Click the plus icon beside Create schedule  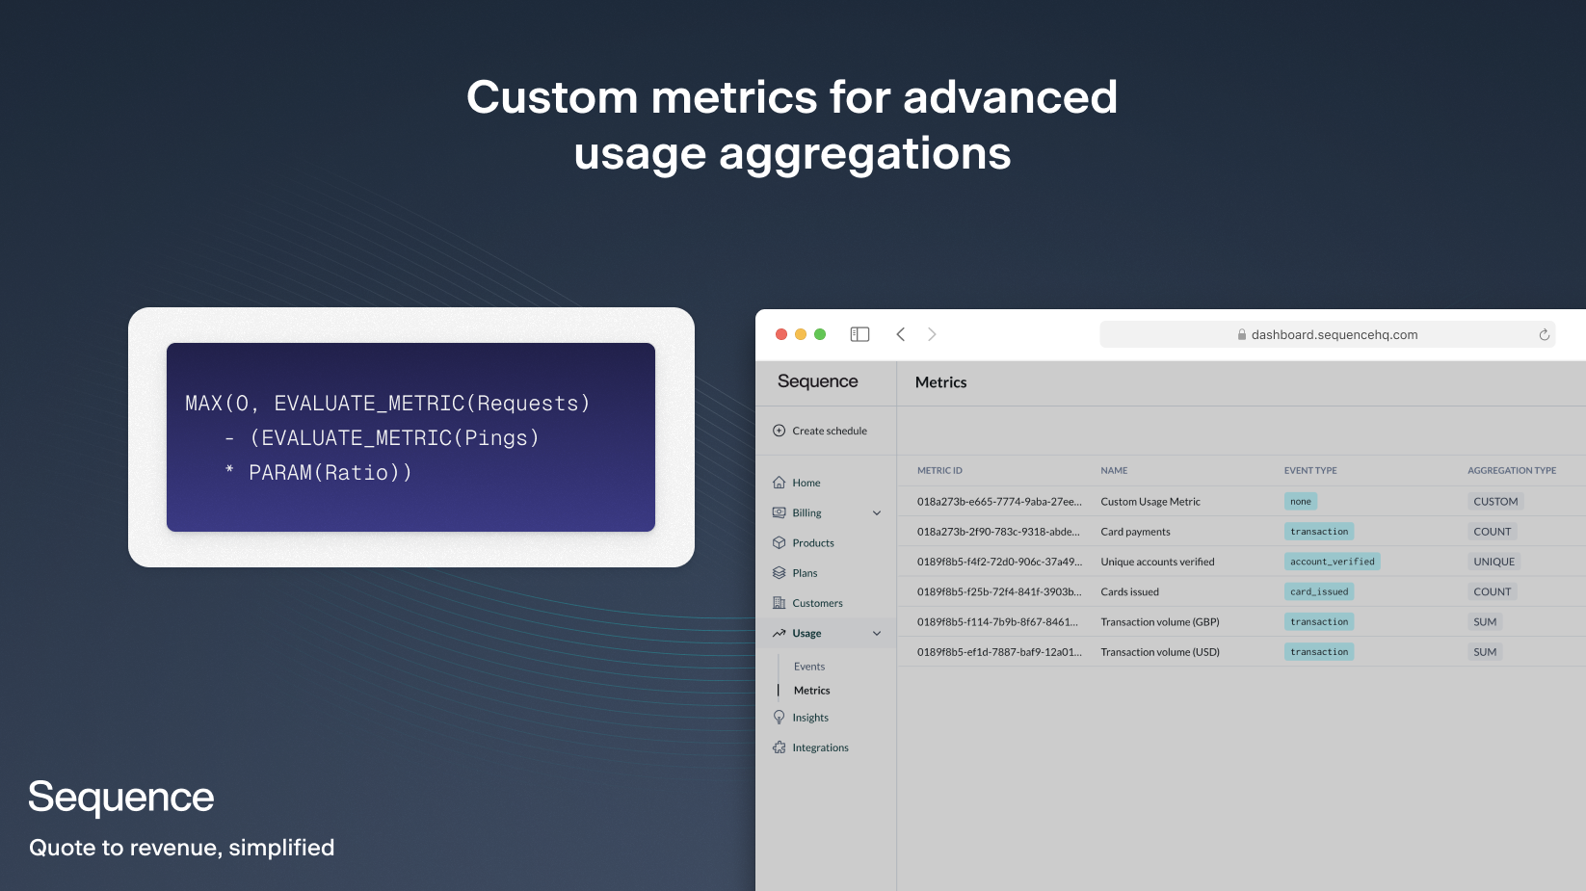tap(779, 431)
